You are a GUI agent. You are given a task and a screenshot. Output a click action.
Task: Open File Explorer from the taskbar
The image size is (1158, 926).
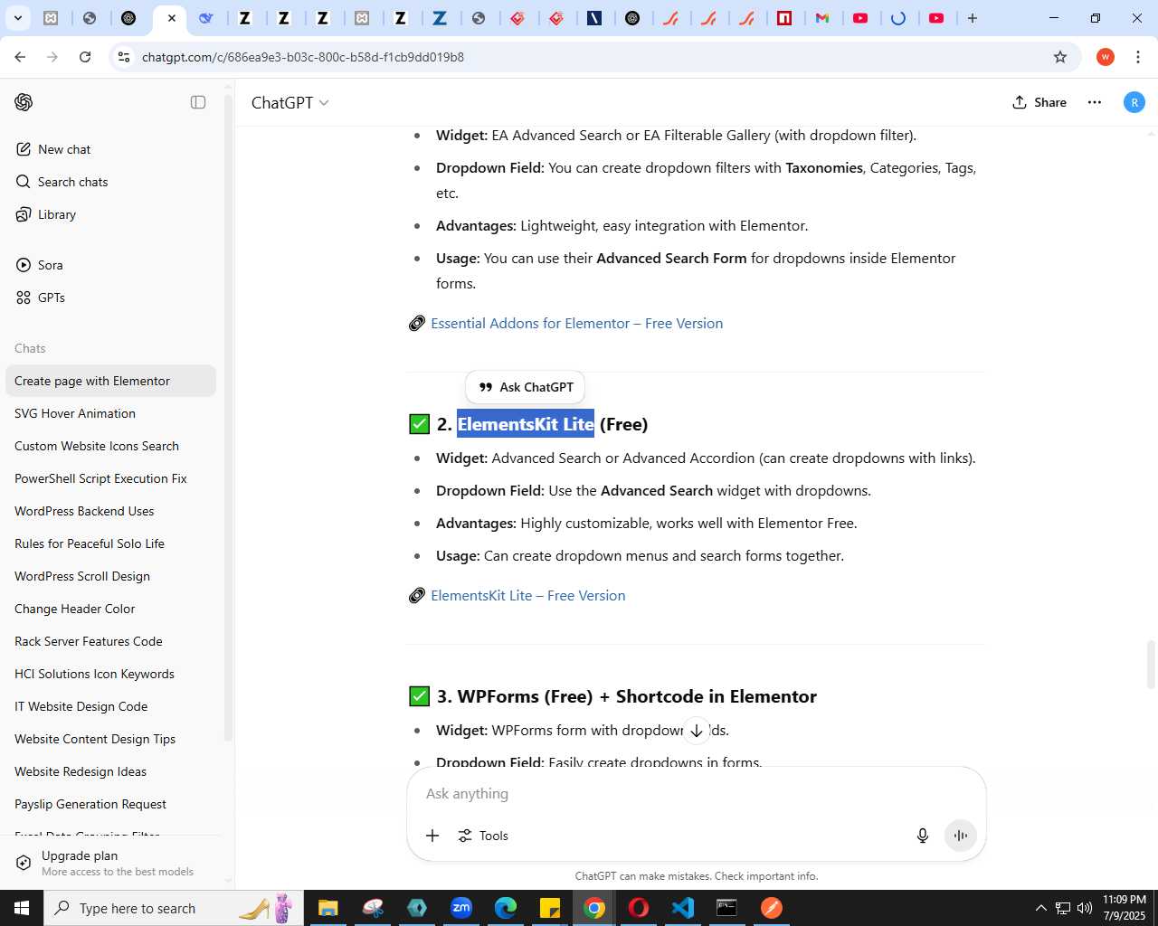[327, 908]
